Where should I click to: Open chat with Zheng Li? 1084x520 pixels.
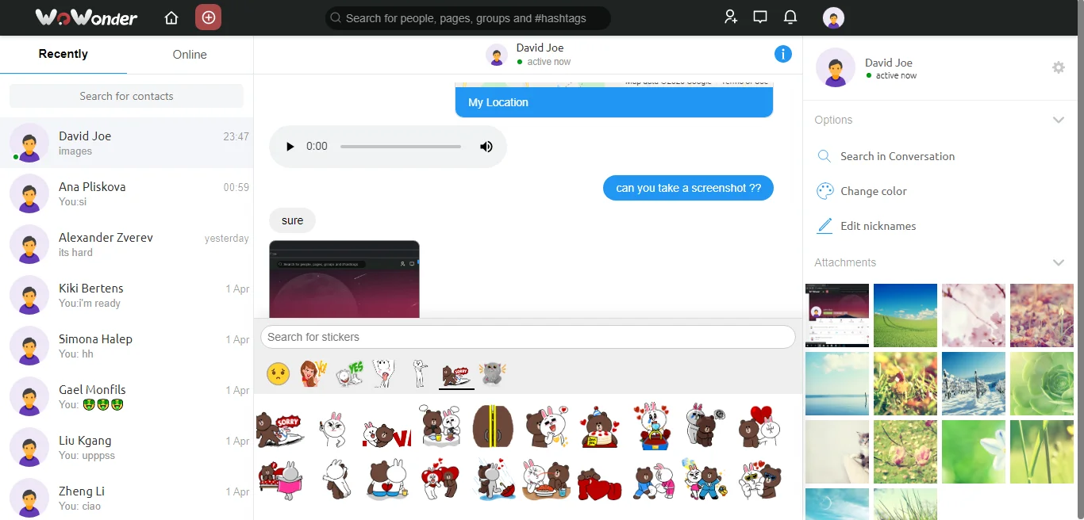click(x=127, y=498)
